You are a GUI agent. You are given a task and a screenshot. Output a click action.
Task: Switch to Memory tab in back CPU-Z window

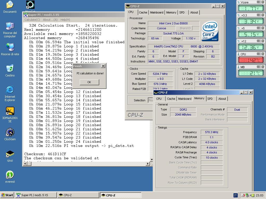[171, 12]
